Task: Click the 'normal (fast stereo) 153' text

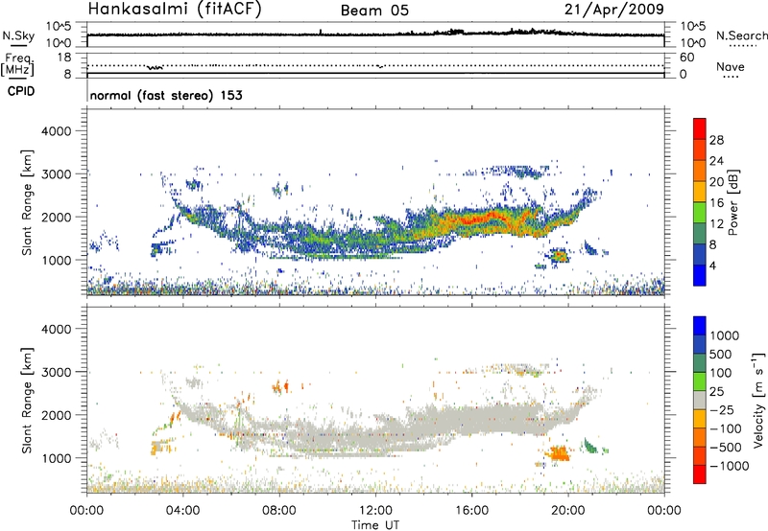Action: pyautogui.click(x=166, y=95)
